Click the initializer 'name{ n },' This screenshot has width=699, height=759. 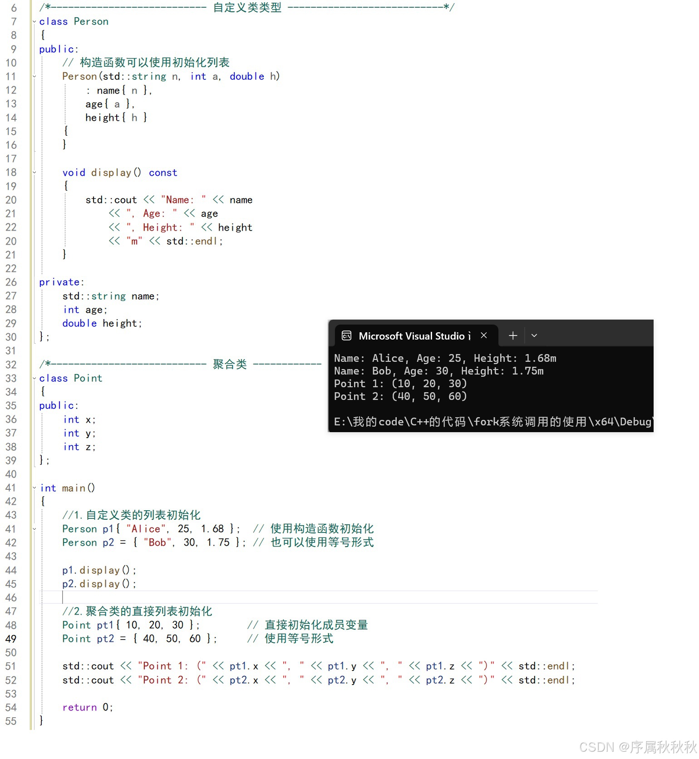coord(124,90)
